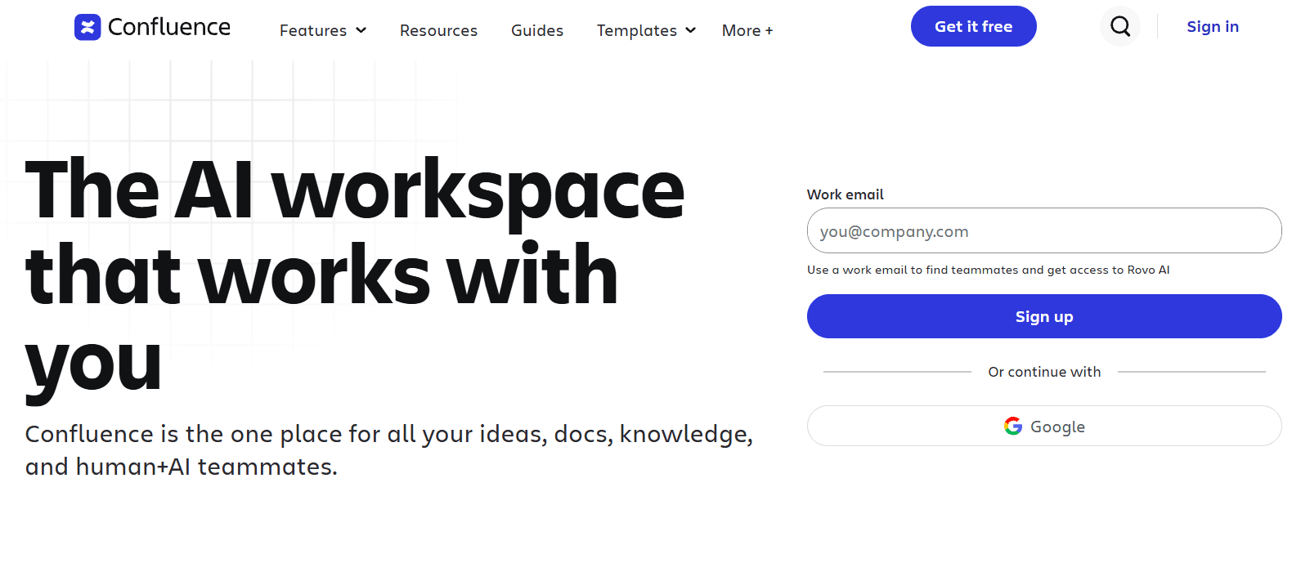
Task: Expand the More + menu
Action: pyautogui.click(x=747, y=30)
